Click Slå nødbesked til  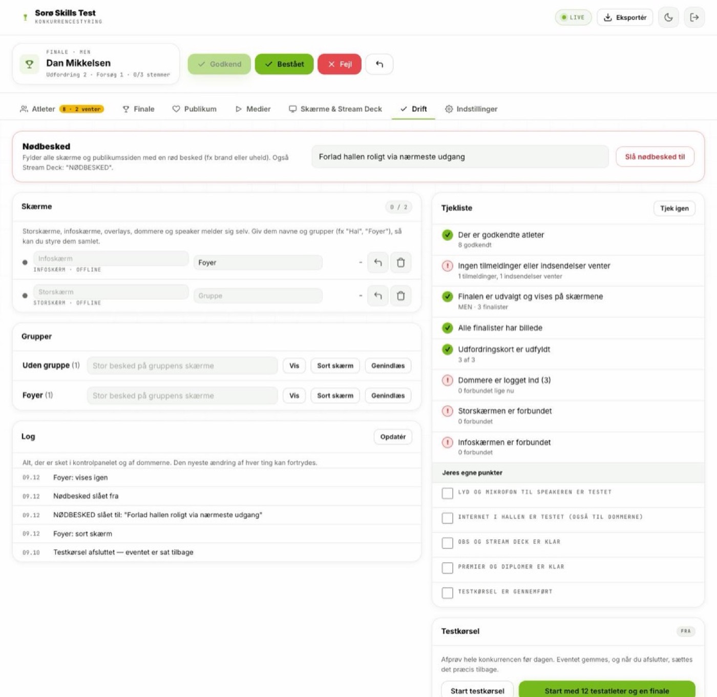(655, 157)
